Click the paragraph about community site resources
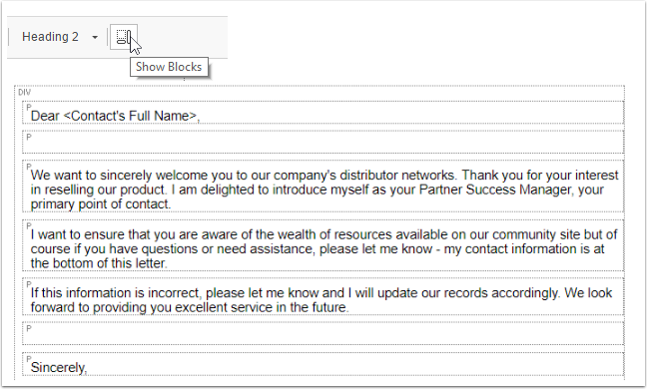 click(323, 245)
